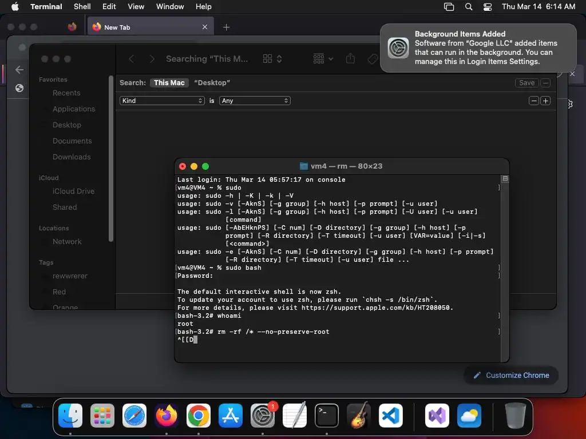Click Finder's share toolbar icon
The width and height of the screenshot is (586, 439).
pos(350,59)
